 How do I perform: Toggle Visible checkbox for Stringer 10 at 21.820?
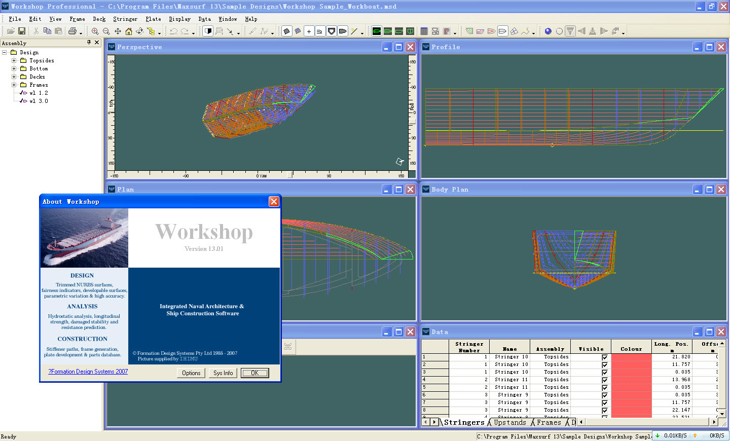(605, 357)
